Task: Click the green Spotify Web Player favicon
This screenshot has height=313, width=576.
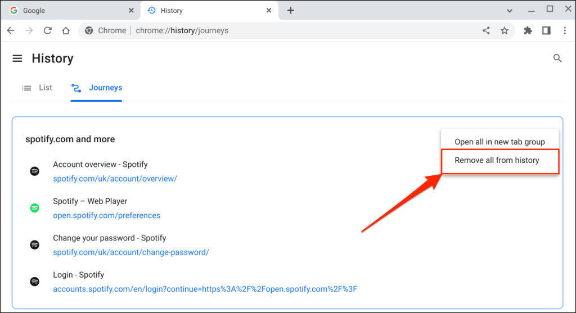Action: point(34,208)
